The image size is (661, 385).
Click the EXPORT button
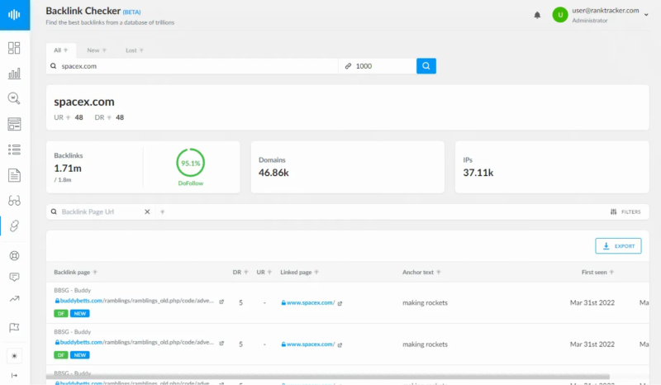tap(618, 246)
